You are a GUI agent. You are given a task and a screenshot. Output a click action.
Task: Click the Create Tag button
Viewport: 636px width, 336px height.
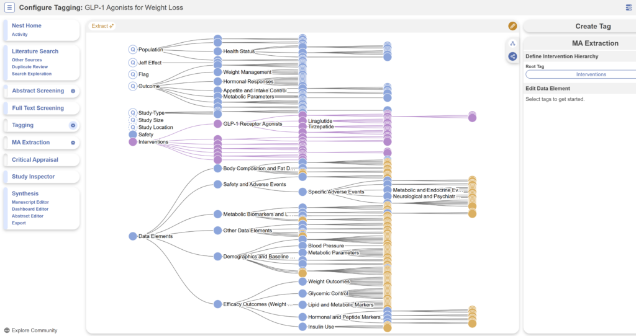tap(593, 26)
